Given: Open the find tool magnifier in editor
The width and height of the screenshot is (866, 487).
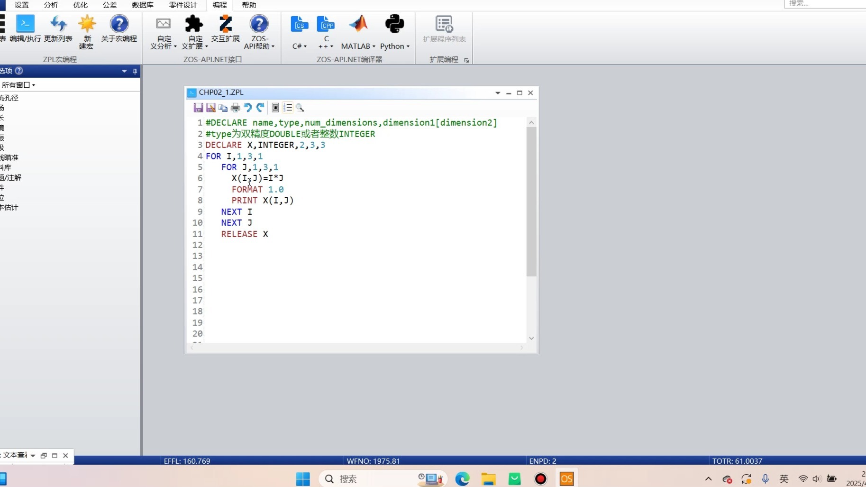Looking at the screenshot, I should point(300,108).
